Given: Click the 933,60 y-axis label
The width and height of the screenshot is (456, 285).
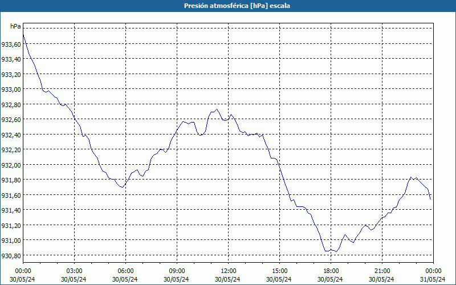Looking at the screenshot, I should pos(11,44).
